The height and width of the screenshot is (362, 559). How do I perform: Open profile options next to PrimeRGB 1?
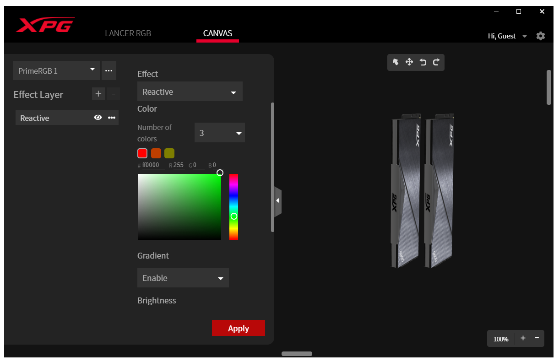pos(109,70)
